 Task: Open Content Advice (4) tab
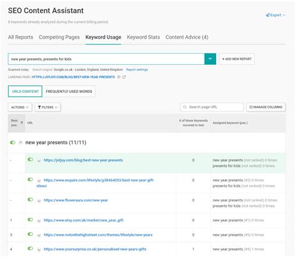coord(187,37)
